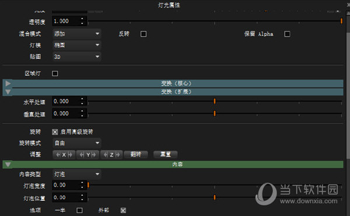Click the vertical scrollbar of the properties panel

click(348, 95)
